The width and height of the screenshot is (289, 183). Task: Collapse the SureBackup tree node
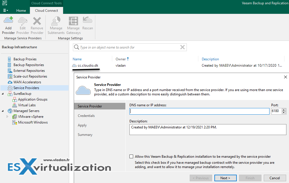[x=3, y=94]
